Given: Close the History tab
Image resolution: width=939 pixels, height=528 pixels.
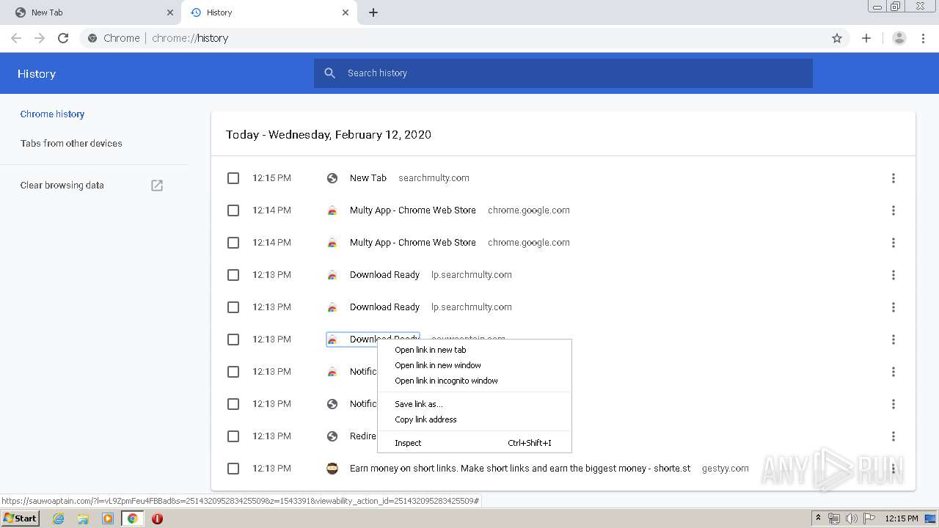Looking at the screenshot, I should click(346, 12).
